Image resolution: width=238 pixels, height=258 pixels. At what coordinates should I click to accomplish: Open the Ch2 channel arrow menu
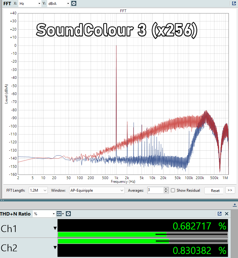(x=55, y=248)
